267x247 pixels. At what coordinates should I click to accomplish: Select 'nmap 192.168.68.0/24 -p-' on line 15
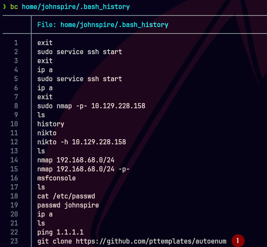click(84, 169)
